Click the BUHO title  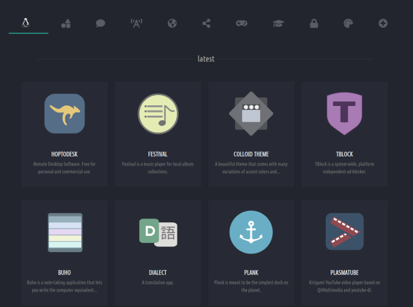tap(65, 273)
